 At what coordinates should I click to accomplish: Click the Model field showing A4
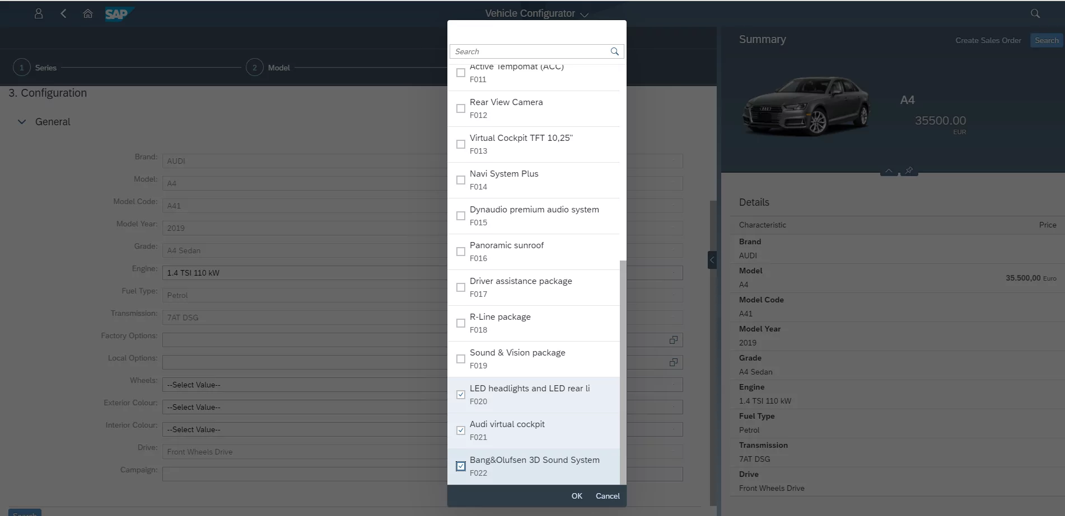422,183
